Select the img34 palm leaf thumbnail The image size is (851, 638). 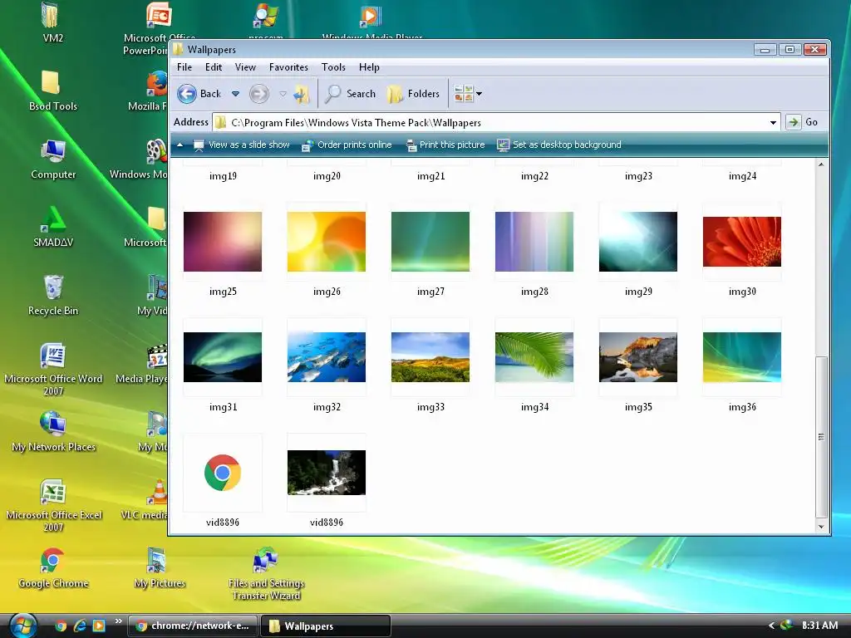534,357
